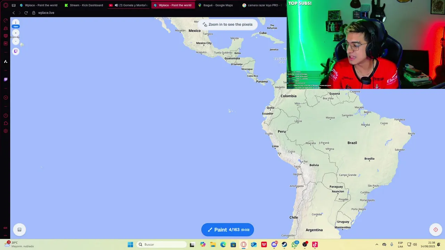Viewport: 445px width, 250px height.
Task: View site security lock icon
Action: (x=34, y=13)
